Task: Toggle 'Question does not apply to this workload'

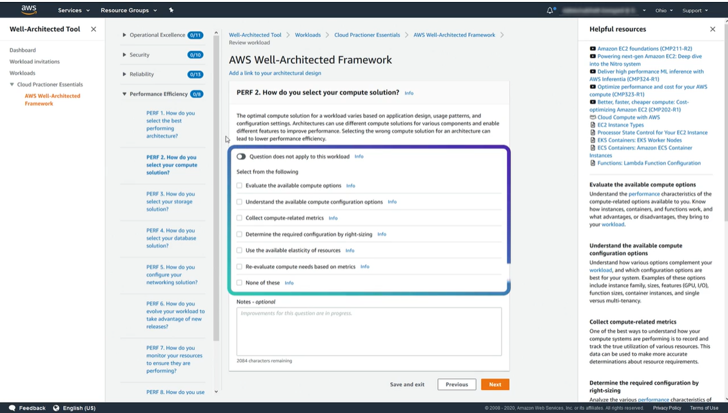Action: (x=241, y=157)
